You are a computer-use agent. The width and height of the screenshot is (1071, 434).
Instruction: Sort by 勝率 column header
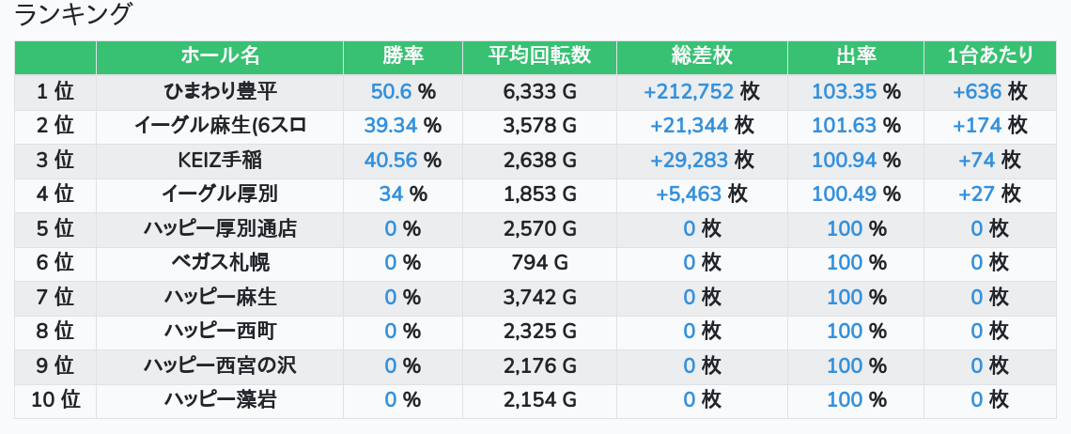403,56
